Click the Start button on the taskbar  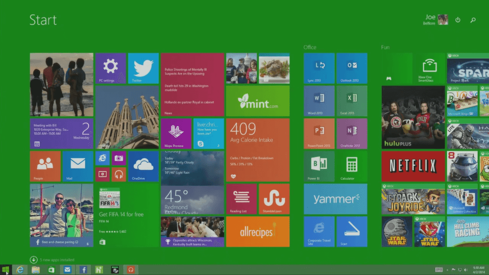tap(5, 270)
